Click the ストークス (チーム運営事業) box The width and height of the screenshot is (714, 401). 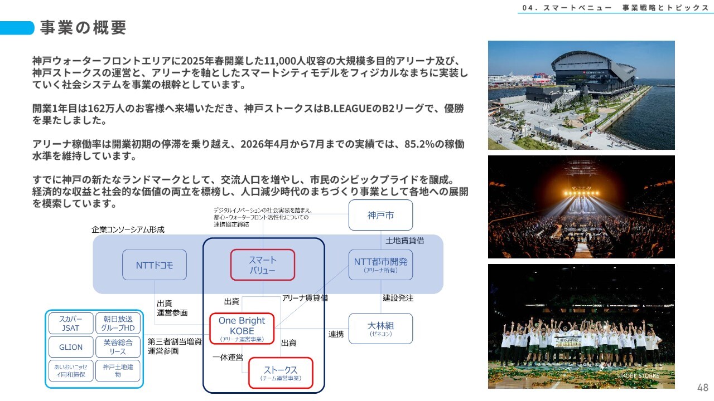point(281,373)
